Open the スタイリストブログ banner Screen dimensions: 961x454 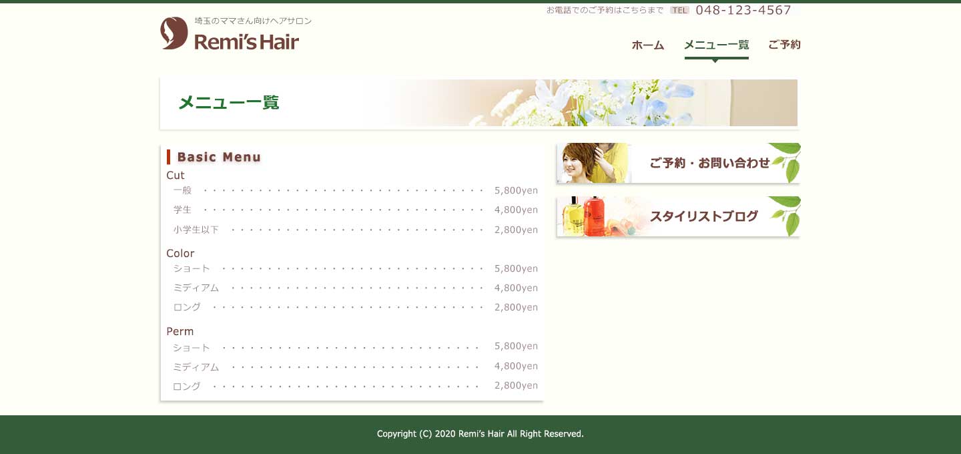[703, 216]
